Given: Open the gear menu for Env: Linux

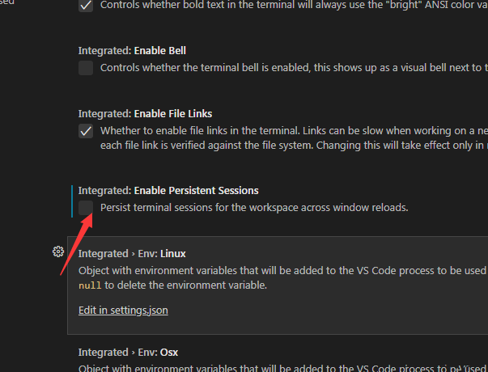Looking at the screenshot, I should 58,252.
